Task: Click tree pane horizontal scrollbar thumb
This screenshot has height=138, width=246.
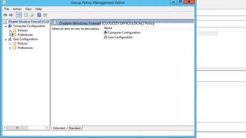Action: click(17, 128)
